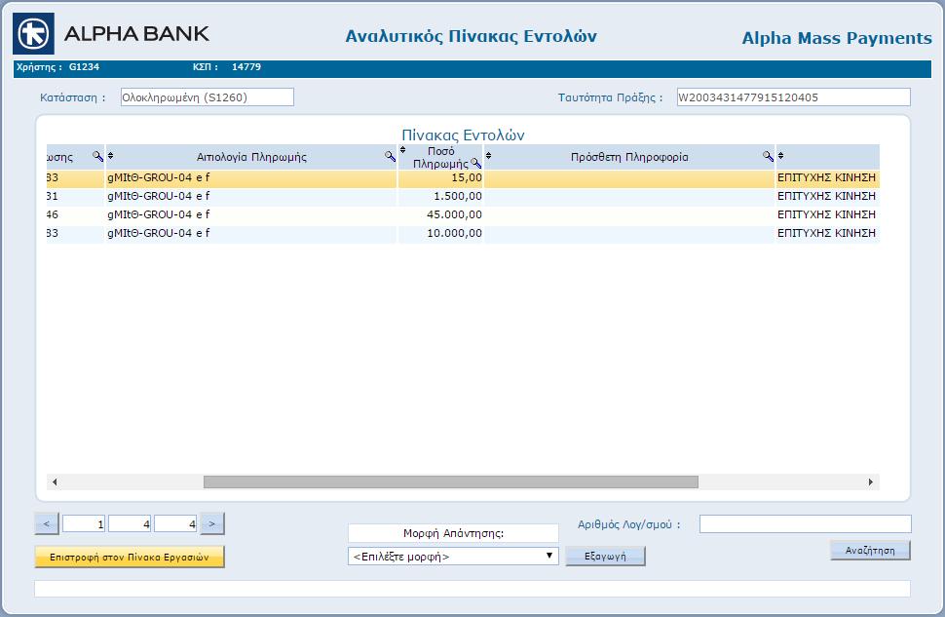Click gMItΘ-GROU-04 e f in the 45.000,00 row
The image size is (945, 617).
coord(159,214)
